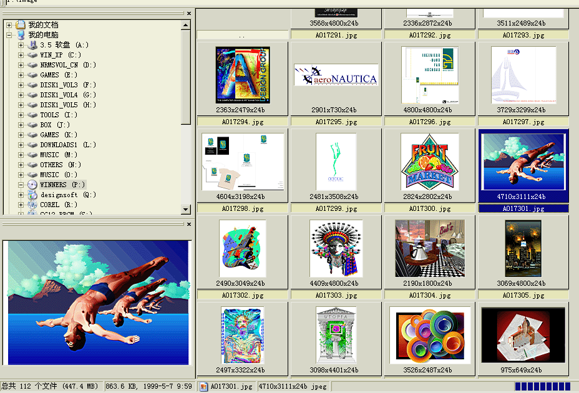This screenshot has width=579, height=393.
Task: Select the A017294.jpg design group thumbnail
Action: 243,75
